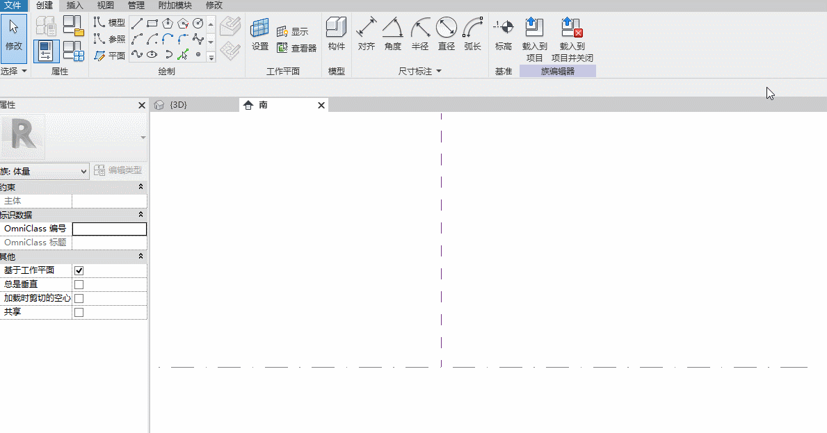Select the Diameter dimension tool
Screen dimensions: 827x433
point(447,34)
